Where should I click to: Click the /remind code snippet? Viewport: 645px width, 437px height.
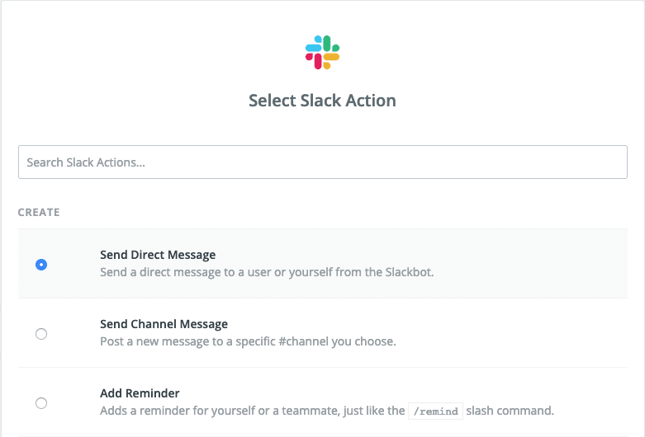point(436,411)
